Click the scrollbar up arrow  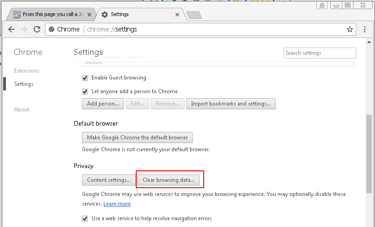369,42
